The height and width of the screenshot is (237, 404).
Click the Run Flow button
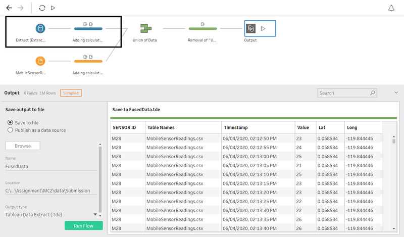click(x=84, y=226)
